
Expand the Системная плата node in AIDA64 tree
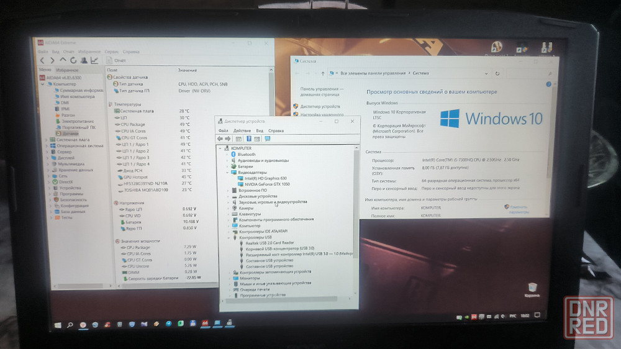tap(47, 140)
